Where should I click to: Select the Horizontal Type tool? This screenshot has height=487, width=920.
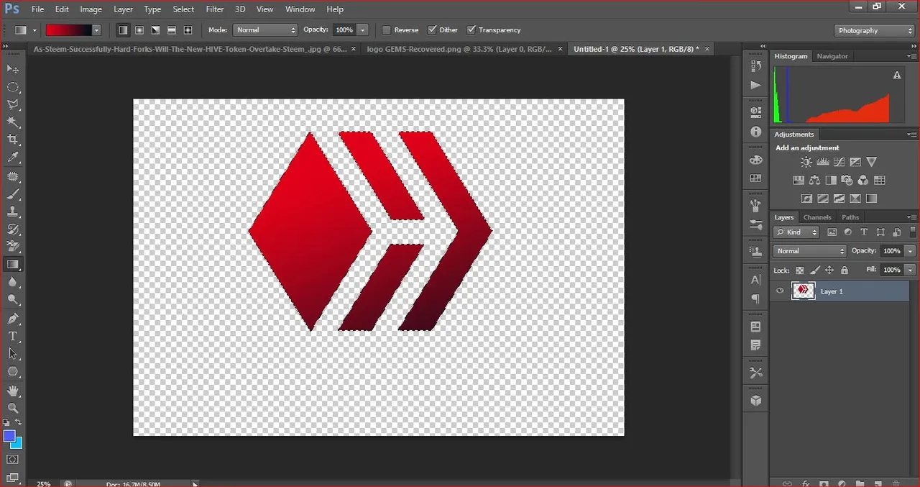point(13,336)
